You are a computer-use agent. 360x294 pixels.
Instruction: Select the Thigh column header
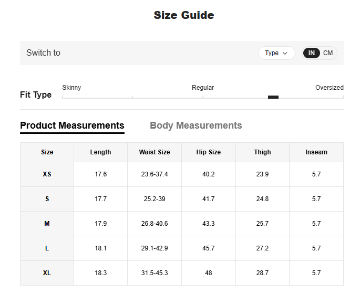click(x=262, y=152)
